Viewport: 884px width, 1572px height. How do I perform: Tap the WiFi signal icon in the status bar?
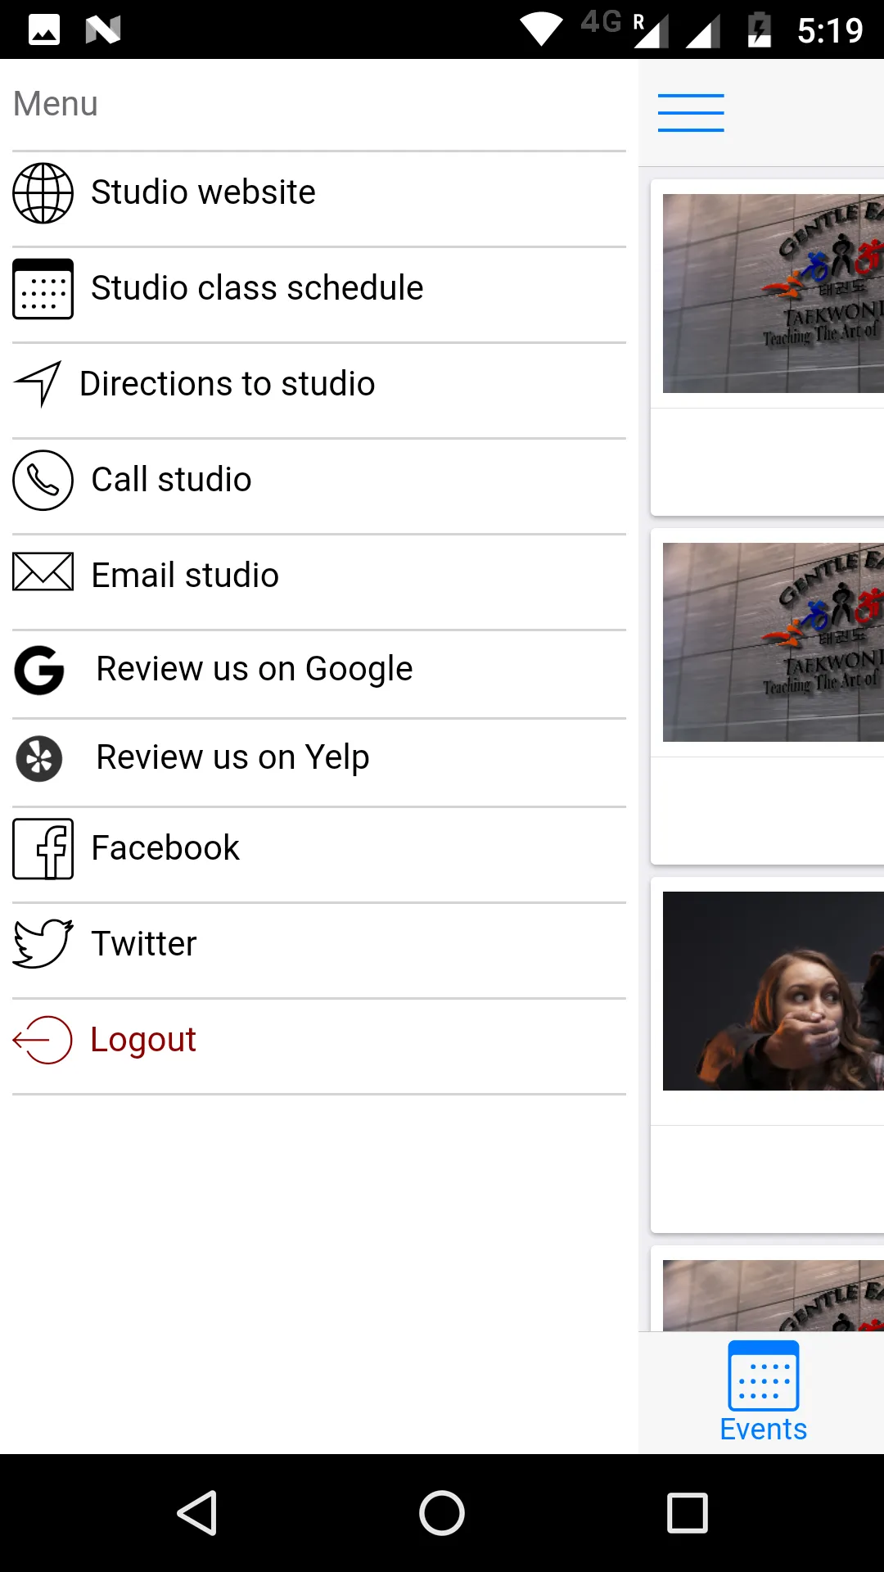(541, 30)
